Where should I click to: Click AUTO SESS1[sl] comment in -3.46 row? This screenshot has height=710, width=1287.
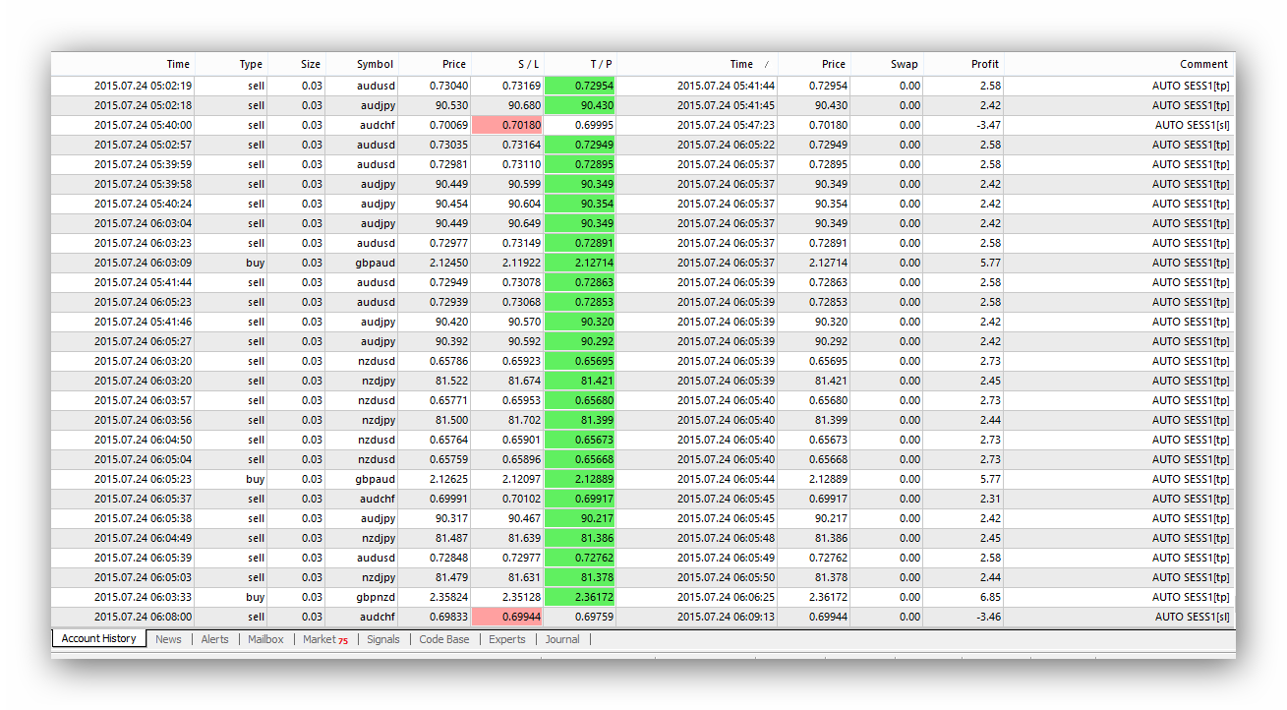[1192, 617]
